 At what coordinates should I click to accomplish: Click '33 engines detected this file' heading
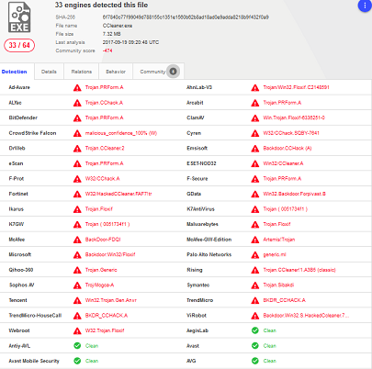101,5
